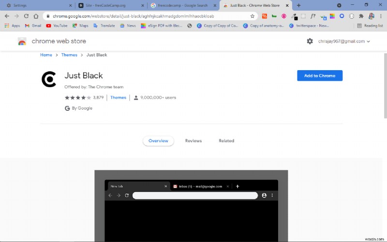Open the Maps bookmark
The width and height of the screenshot is (387, 242).
coord(80,26)
